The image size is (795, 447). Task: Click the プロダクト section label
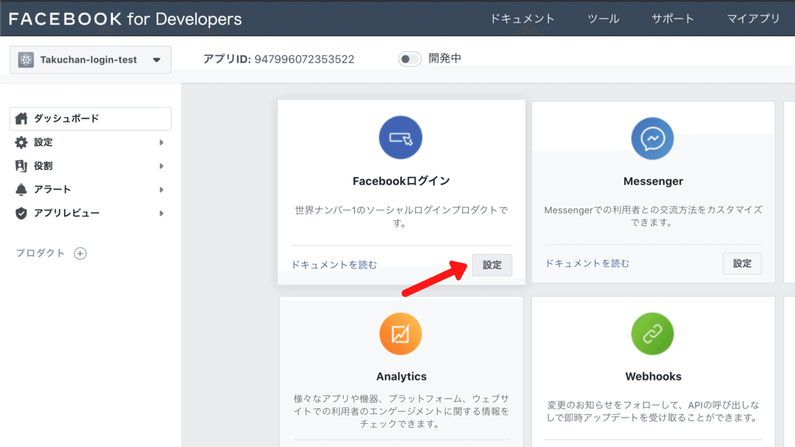(x=40, y=253)
